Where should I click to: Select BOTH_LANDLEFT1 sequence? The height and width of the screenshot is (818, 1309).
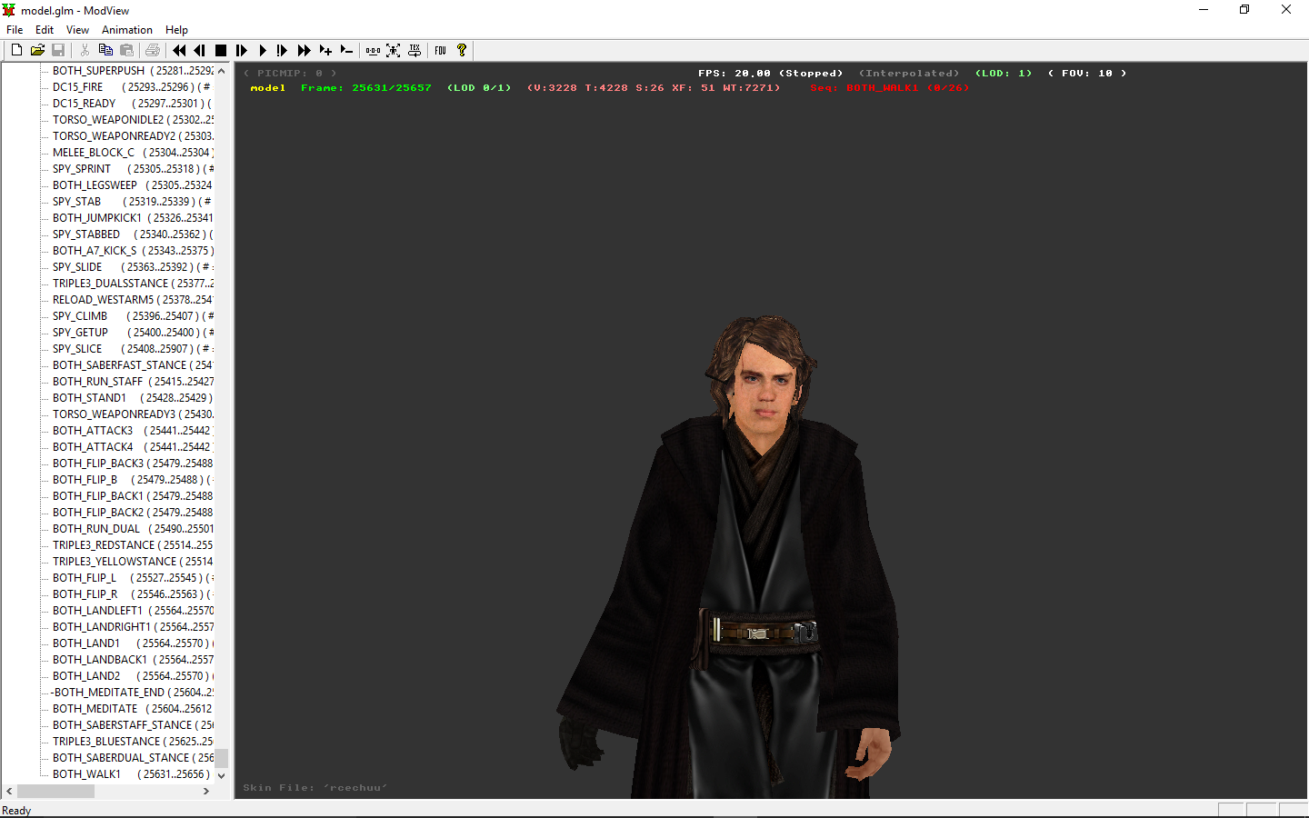pyautogui.click(x=133, y=611)
